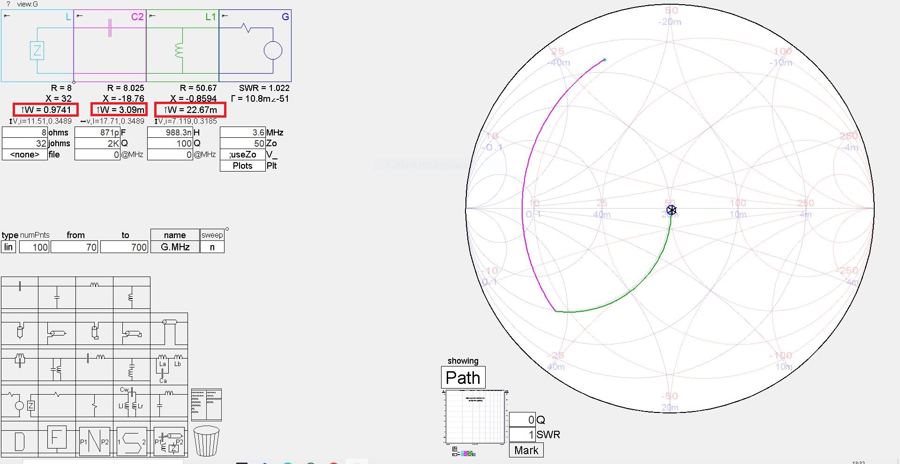Select the L1 inductor block

coord(183,46)
